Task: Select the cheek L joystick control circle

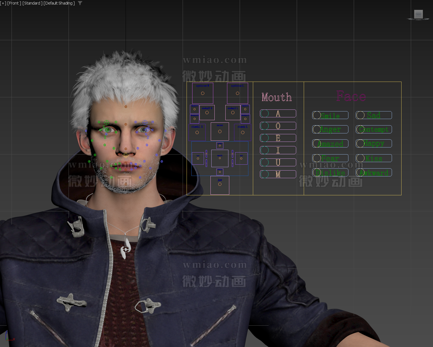Action: (243, 133)
